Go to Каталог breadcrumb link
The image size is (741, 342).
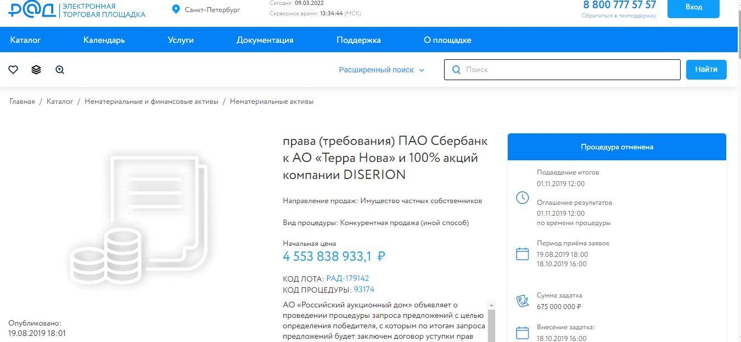60,102
